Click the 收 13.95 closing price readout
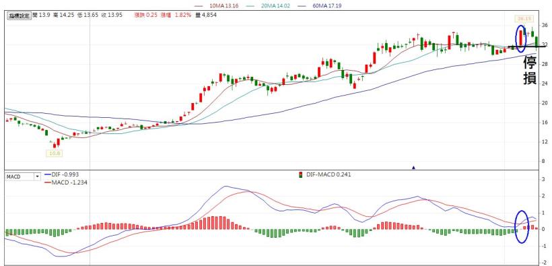Viewport: 552px width, 266px height. point(112,15)
